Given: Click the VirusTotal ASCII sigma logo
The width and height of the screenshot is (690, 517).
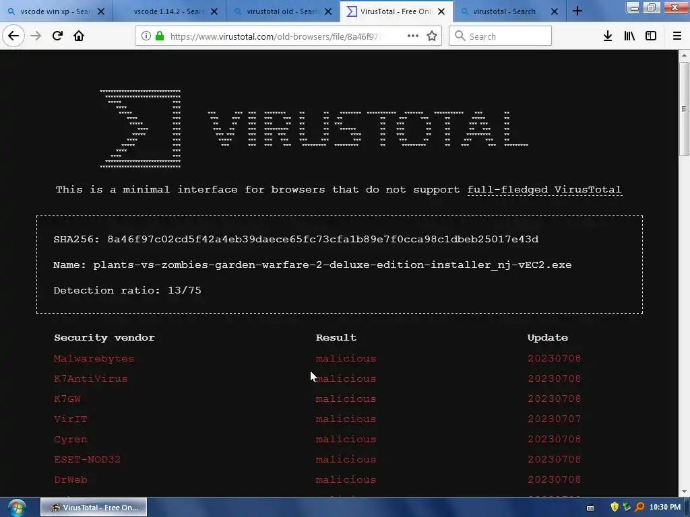Looking at the screenshot, I should [x=140, y=129].
